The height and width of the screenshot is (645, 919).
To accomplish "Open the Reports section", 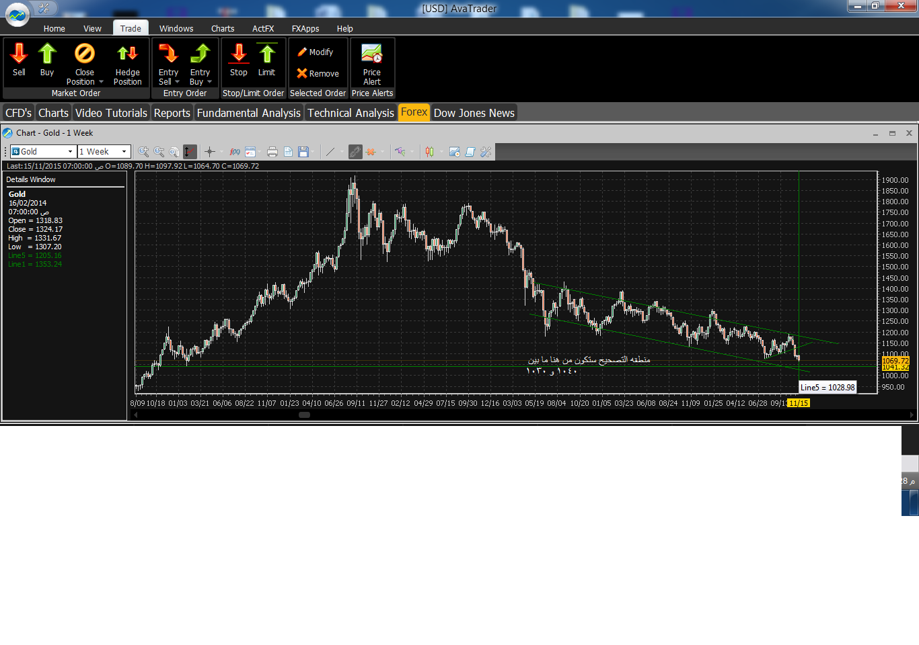I will 172,113.
